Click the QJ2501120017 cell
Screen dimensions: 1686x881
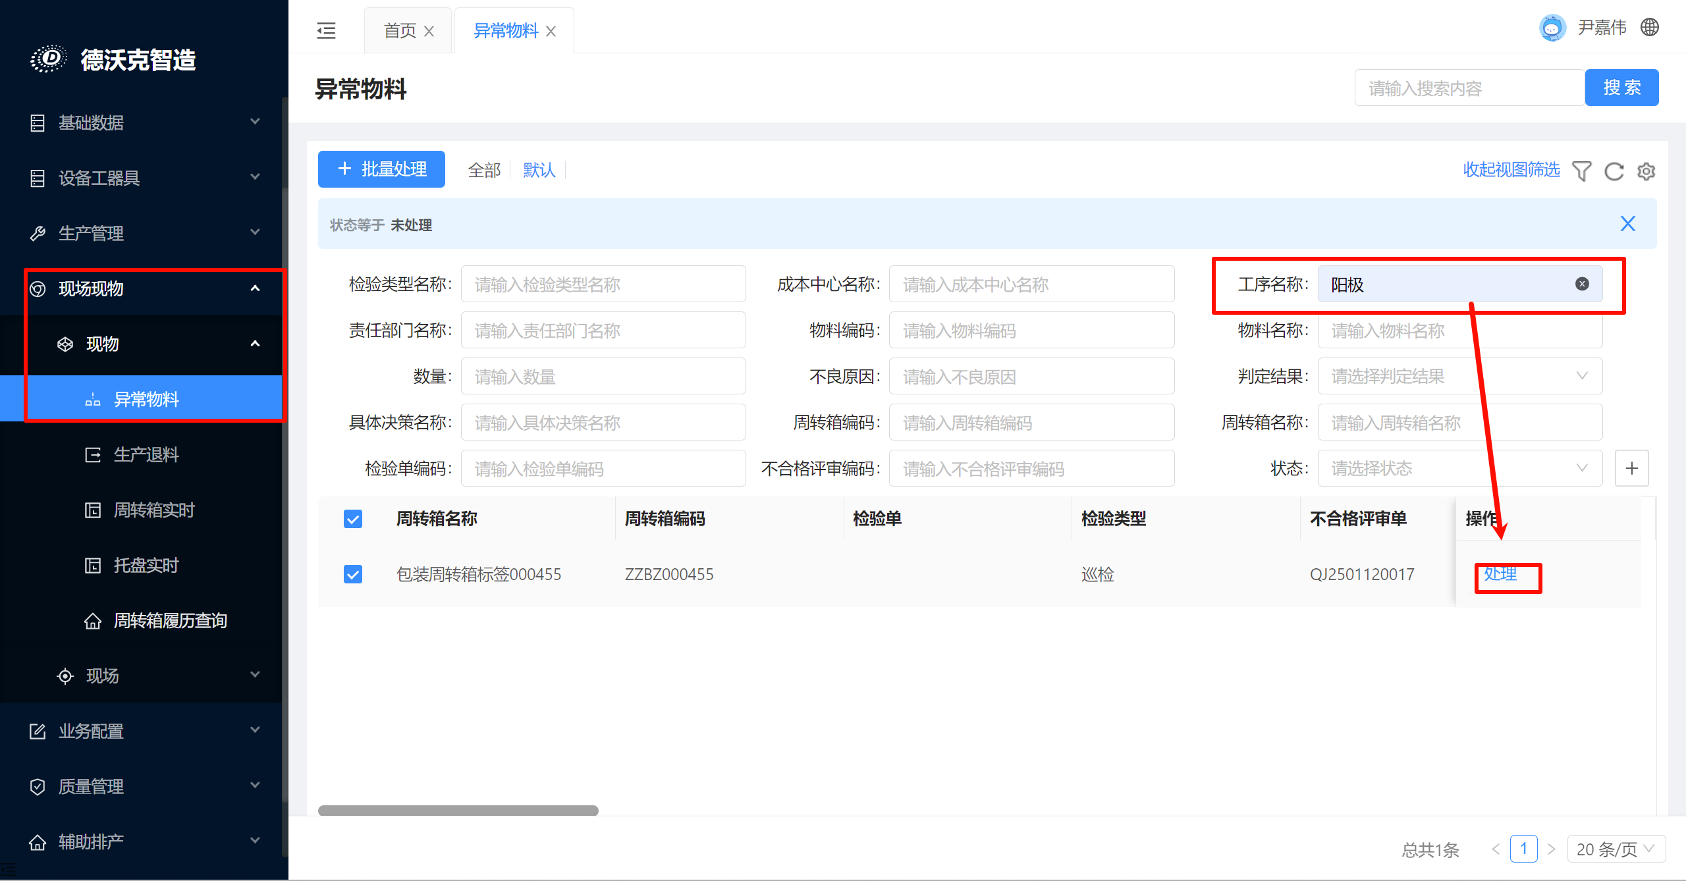click(1362, 574)
